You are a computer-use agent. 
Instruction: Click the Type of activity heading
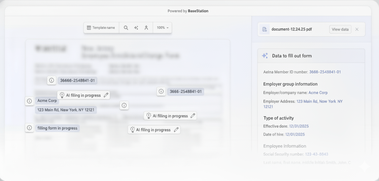[x=279, y=118]
